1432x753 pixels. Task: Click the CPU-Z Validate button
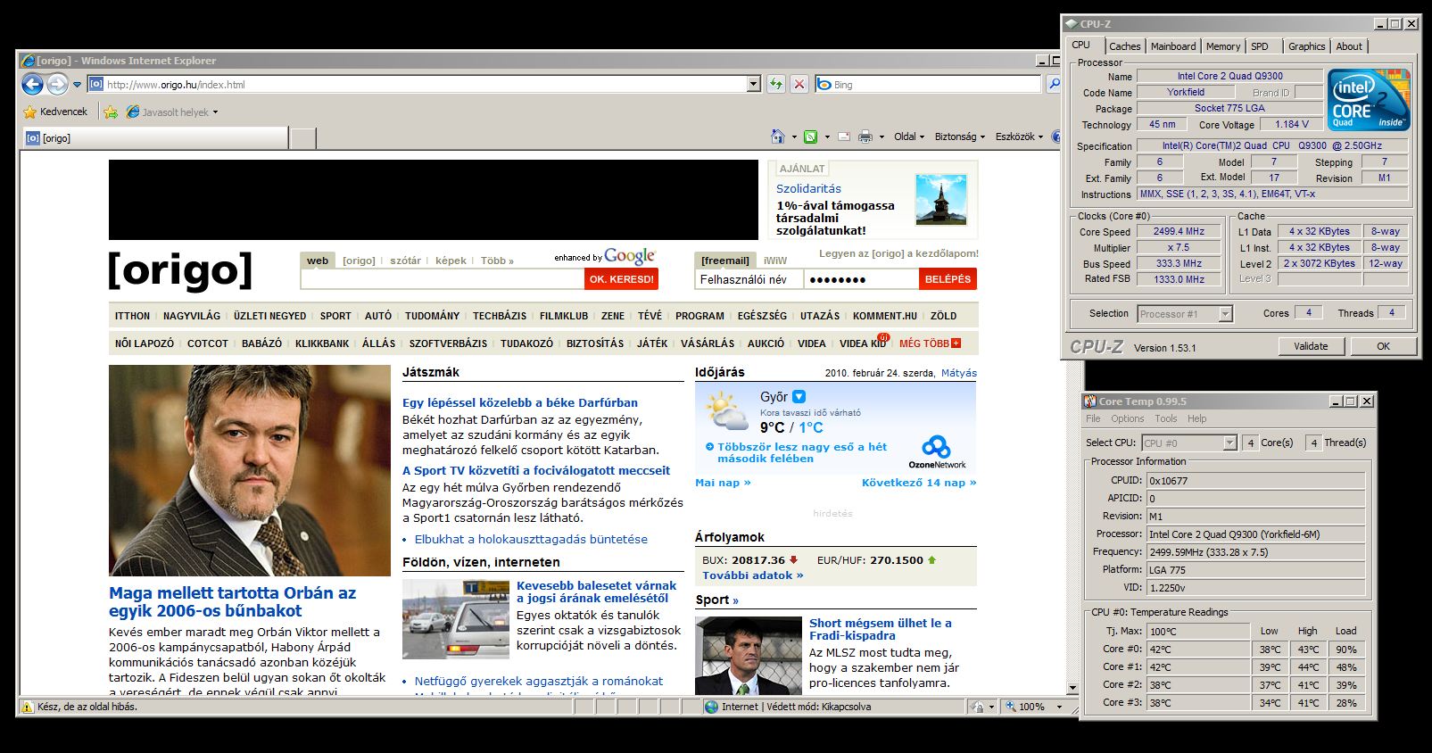(x=1311, y=346)
